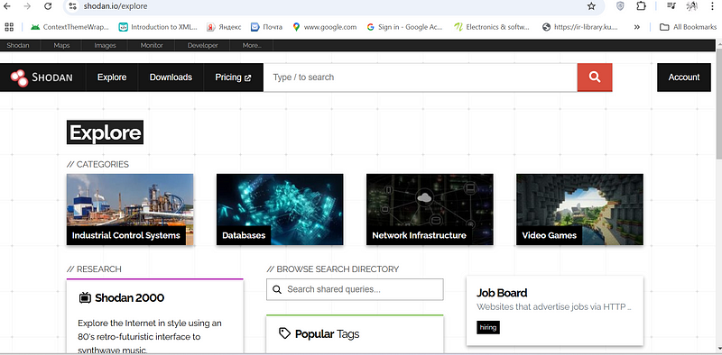Image resolution: width=722 pixels, height=355 pixels.
Task: Open the ContextThemeWrap... bookmark
Action: coord(69,27)
